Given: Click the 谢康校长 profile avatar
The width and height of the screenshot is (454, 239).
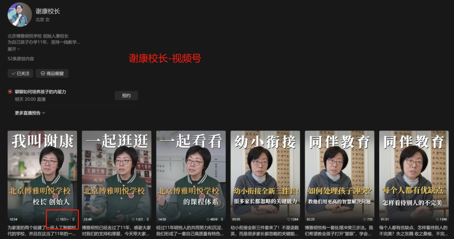Looking at the screenshot, I should point(20,15).
